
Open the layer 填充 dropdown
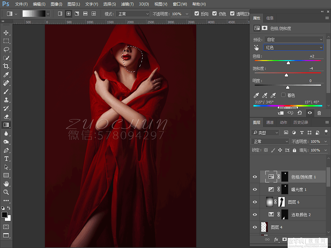[x=326, y=150]
